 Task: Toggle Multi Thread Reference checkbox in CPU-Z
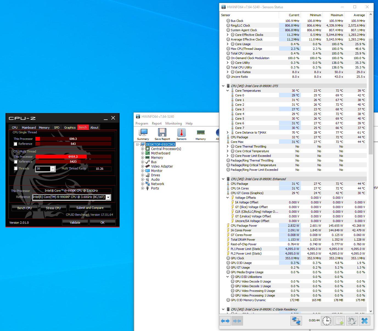pyautogui.click(x=16, y=162)
